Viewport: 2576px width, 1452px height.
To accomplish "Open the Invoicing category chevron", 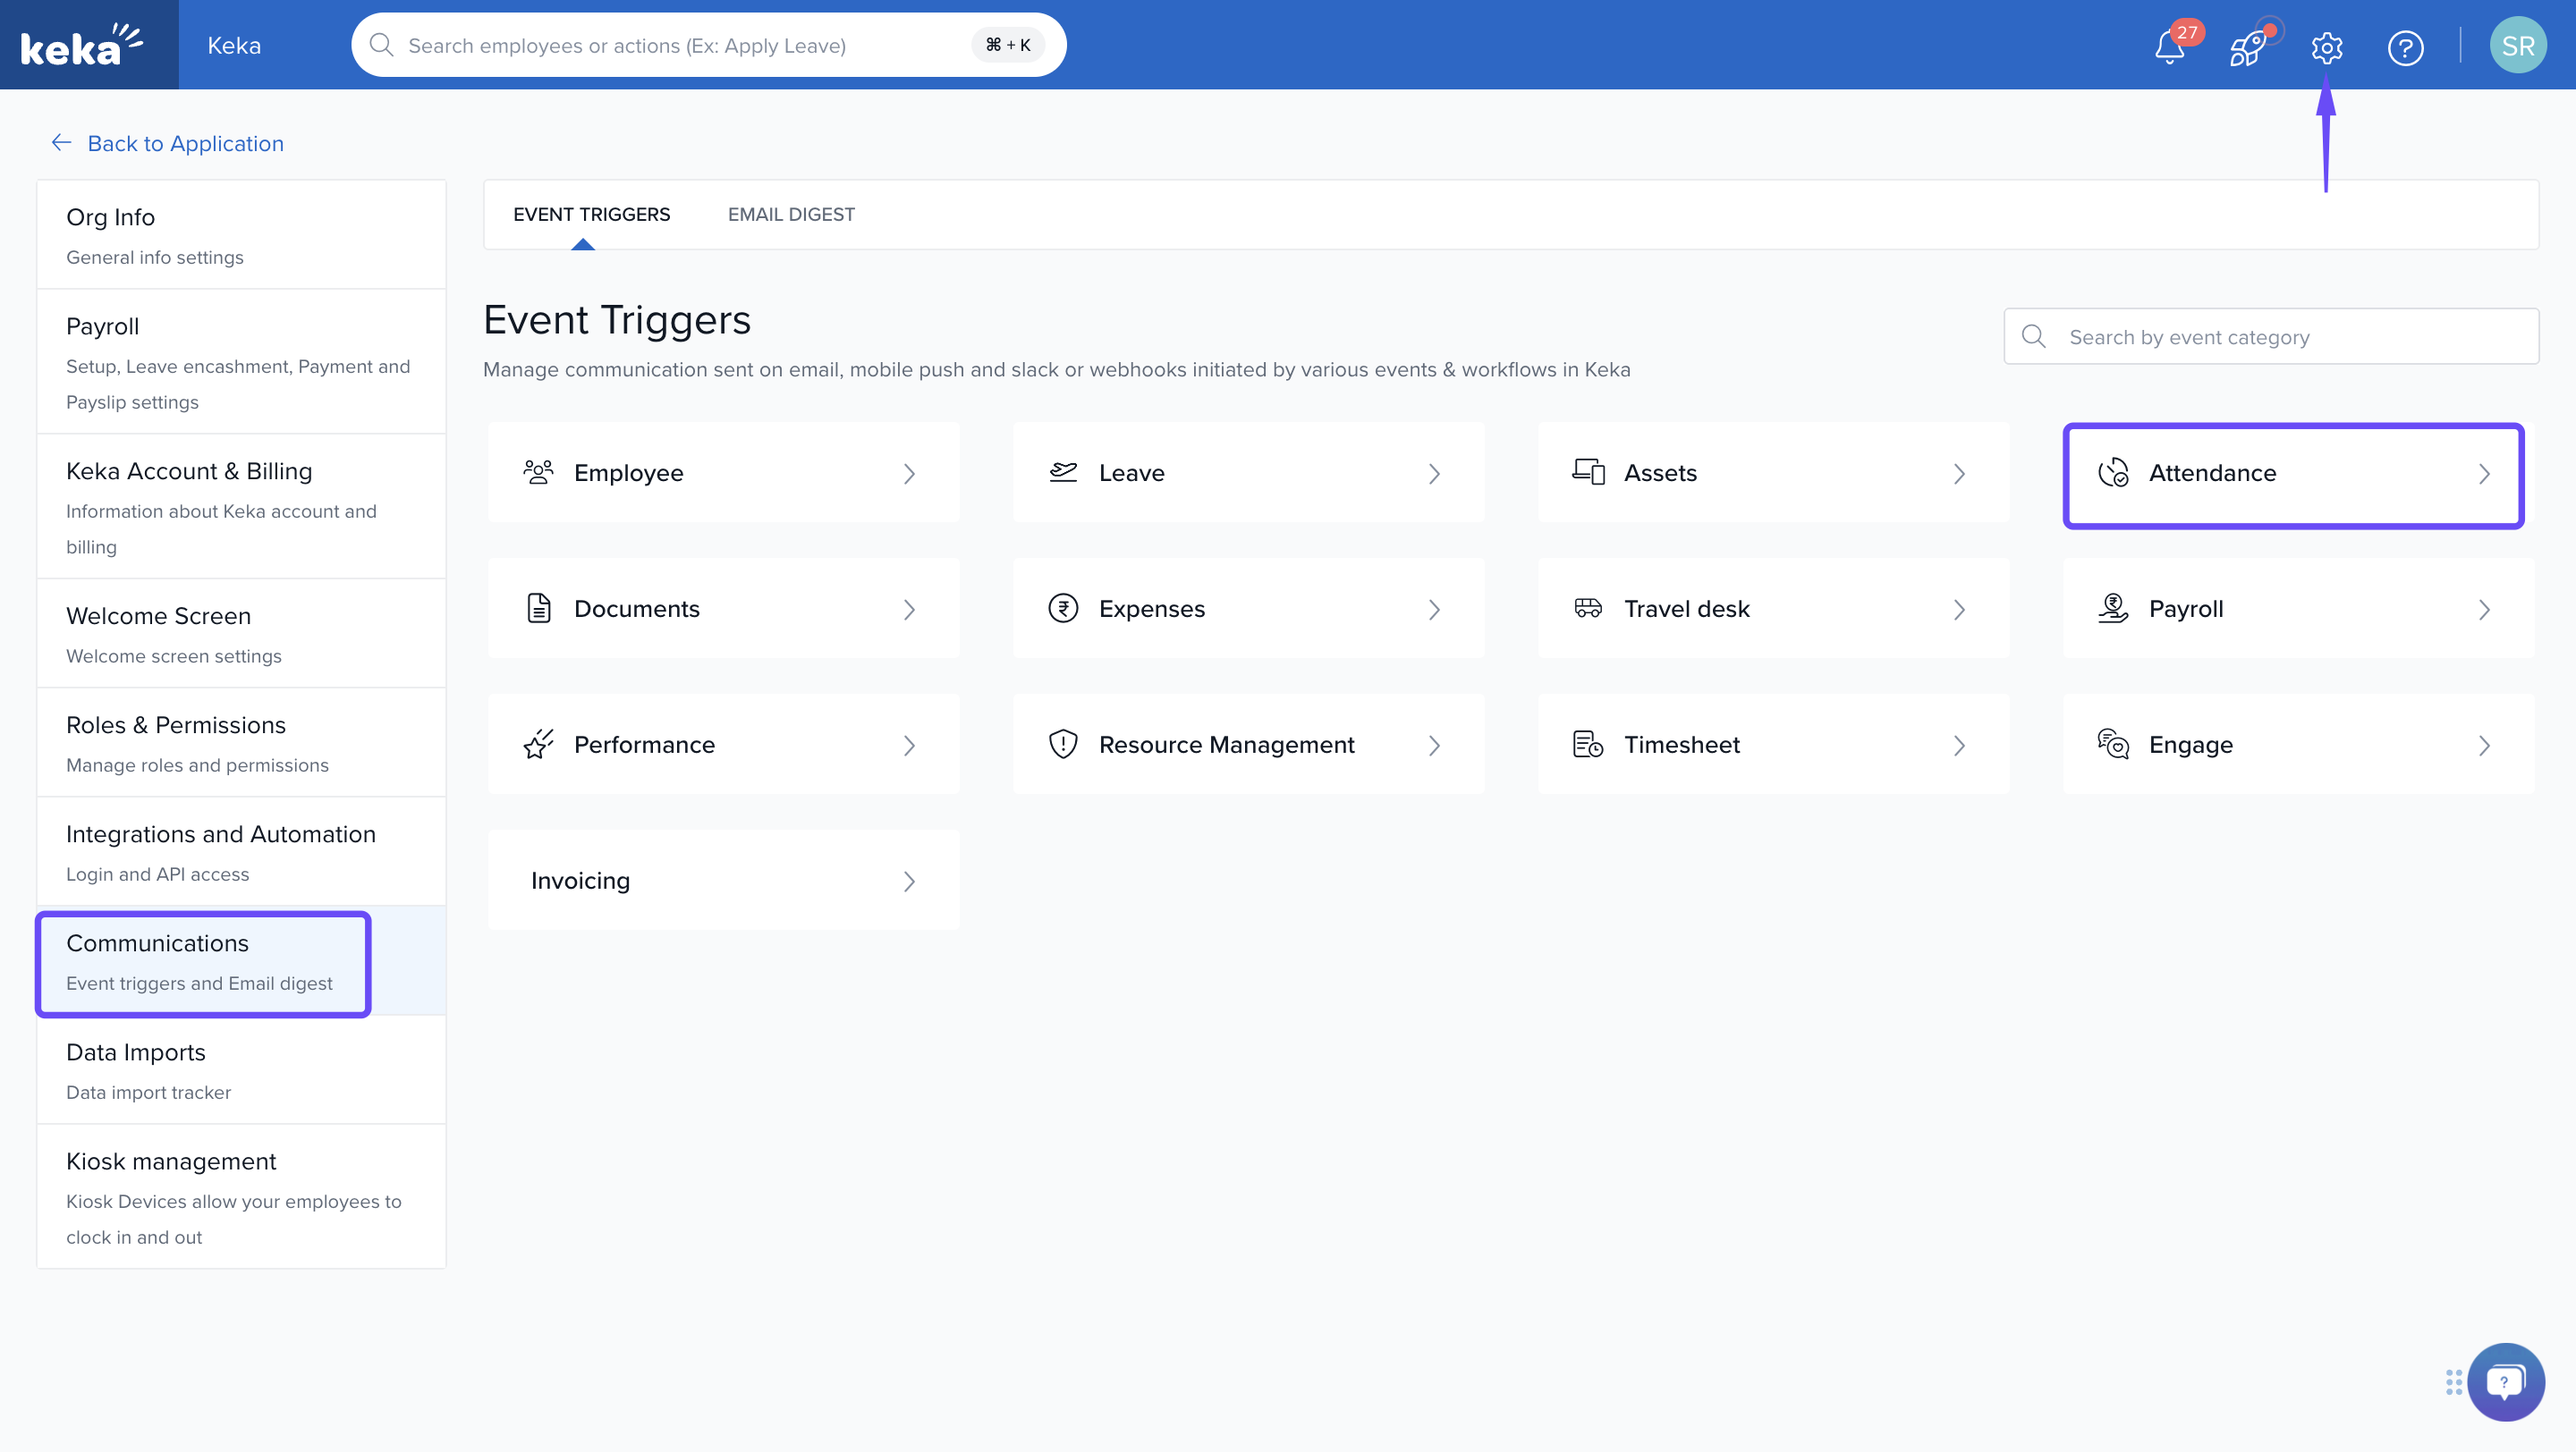I will pos(909,882).
